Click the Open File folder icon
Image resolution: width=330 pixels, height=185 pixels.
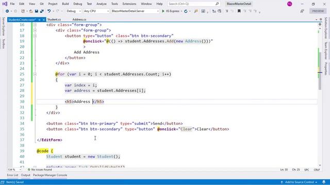(x=31, y=11)
